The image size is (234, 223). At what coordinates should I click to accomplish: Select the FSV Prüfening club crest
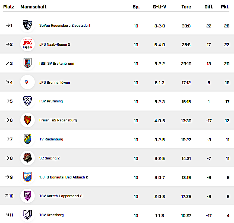pos(27,101)
